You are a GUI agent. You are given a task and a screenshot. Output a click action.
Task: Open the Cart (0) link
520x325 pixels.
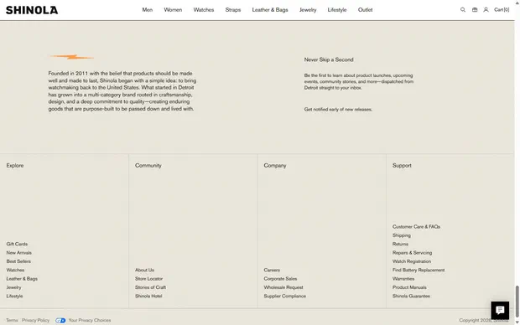coord(502,10)
